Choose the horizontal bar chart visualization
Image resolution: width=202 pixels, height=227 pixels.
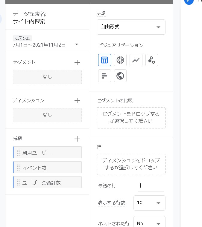pos(104,76)
